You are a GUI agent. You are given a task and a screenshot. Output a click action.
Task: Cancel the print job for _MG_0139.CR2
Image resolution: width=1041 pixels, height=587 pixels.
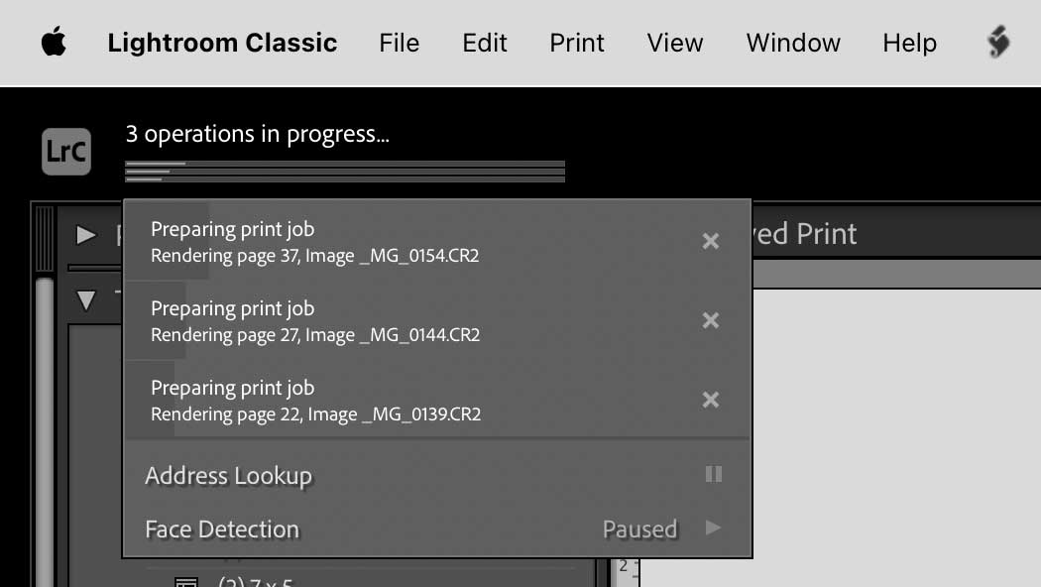[711, 399]
